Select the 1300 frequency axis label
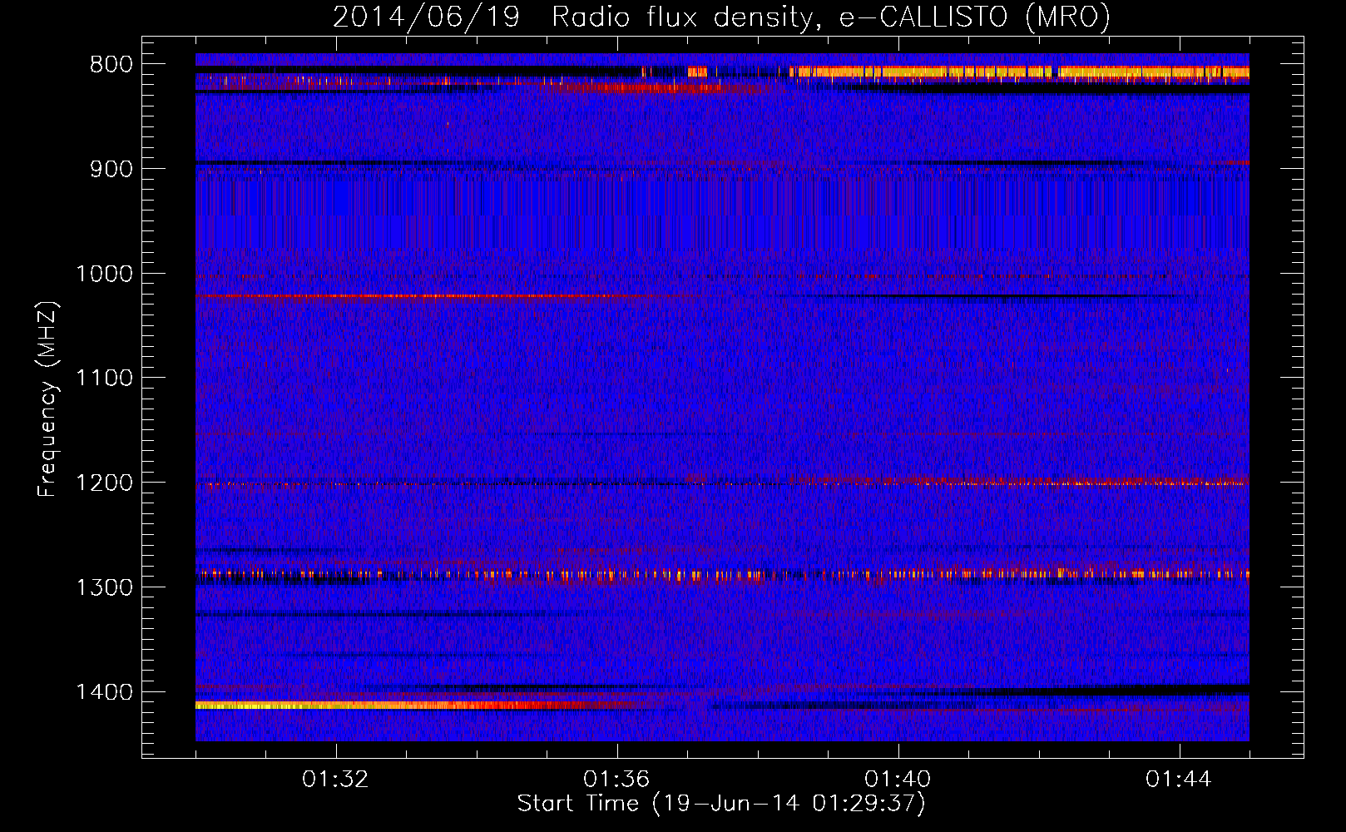Image resolution: width=1346 pixels, height=832 pixels. tap(104, 587)
